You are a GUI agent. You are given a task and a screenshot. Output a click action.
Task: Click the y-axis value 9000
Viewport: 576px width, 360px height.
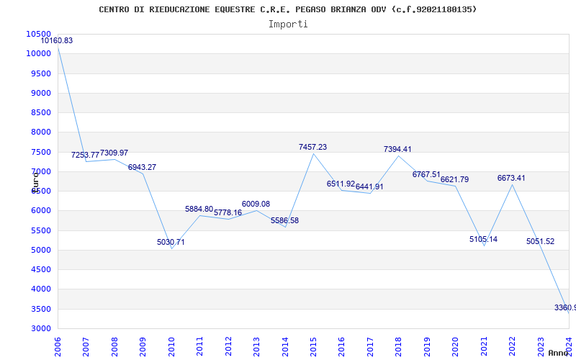click(x=40, y=93)
